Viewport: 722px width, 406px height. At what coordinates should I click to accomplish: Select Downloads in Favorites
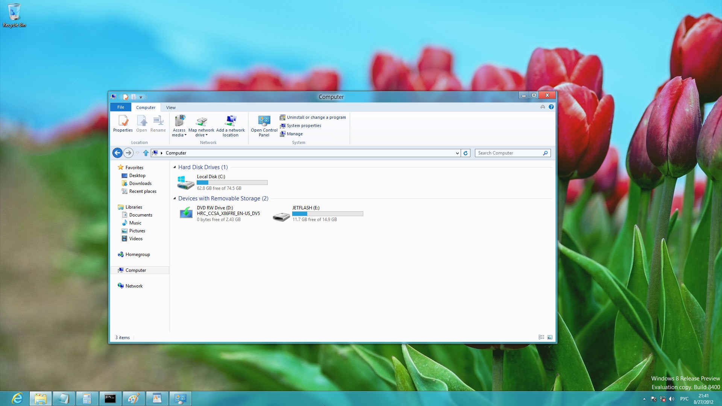(x=140, y=183)
